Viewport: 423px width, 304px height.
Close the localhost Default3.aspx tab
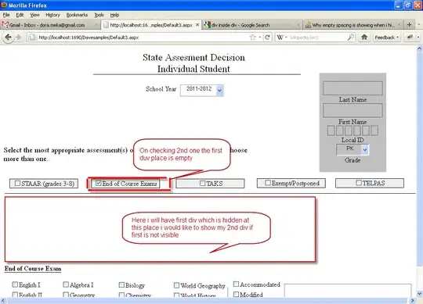pyautogui.click(x=197, y=25)
